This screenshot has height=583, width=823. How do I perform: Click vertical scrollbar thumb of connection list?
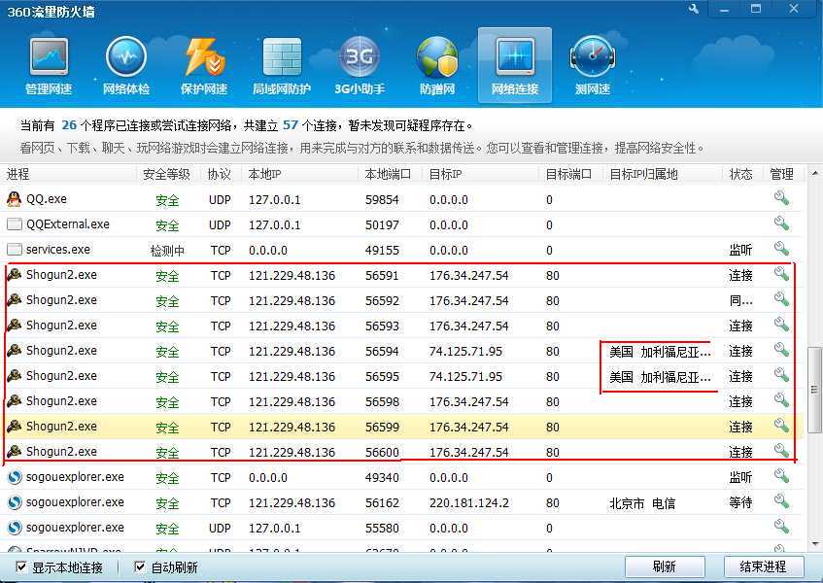pyautogui.click(x=814, y=390)
